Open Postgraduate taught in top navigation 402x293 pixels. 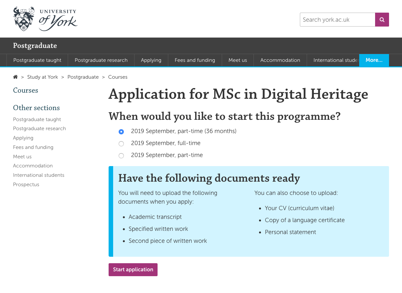pos(37,60)
